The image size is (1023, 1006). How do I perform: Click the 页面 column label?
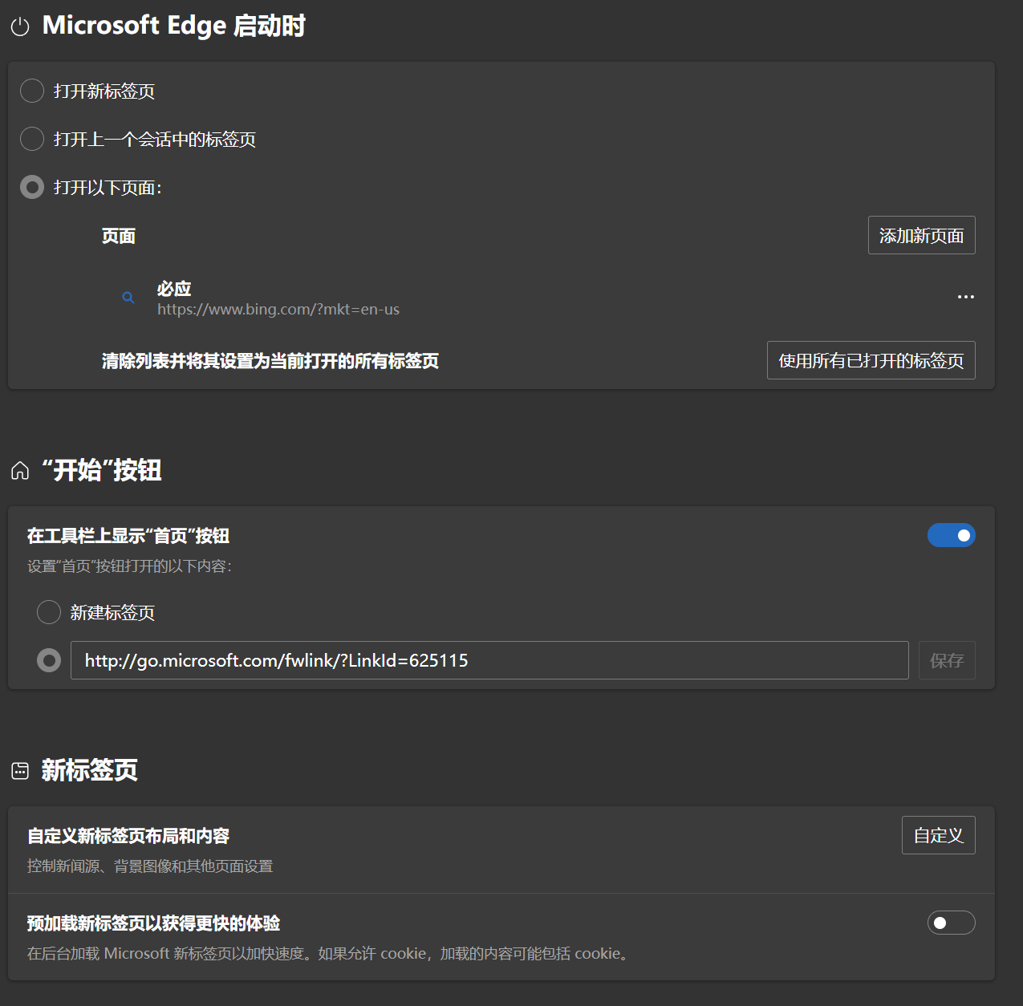click(119, 236)
